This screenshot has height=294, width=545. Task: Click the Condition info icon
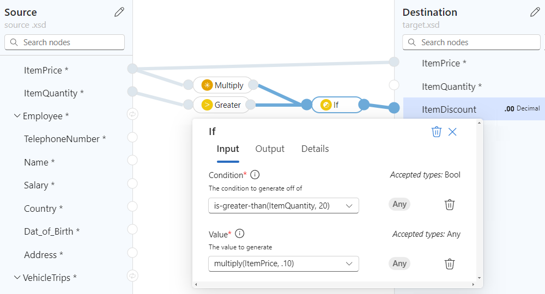point(255,175)
